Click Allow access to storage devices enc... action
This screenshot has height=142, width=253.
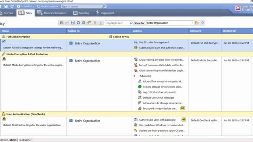pyautogui.click(x=163, y=103)
